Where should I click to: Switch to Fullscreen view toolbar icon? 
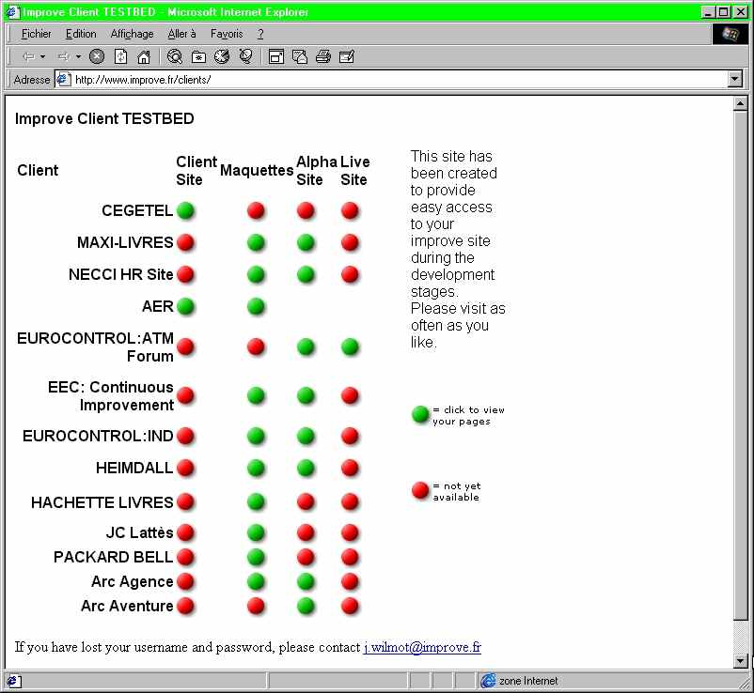coord(276,56)
